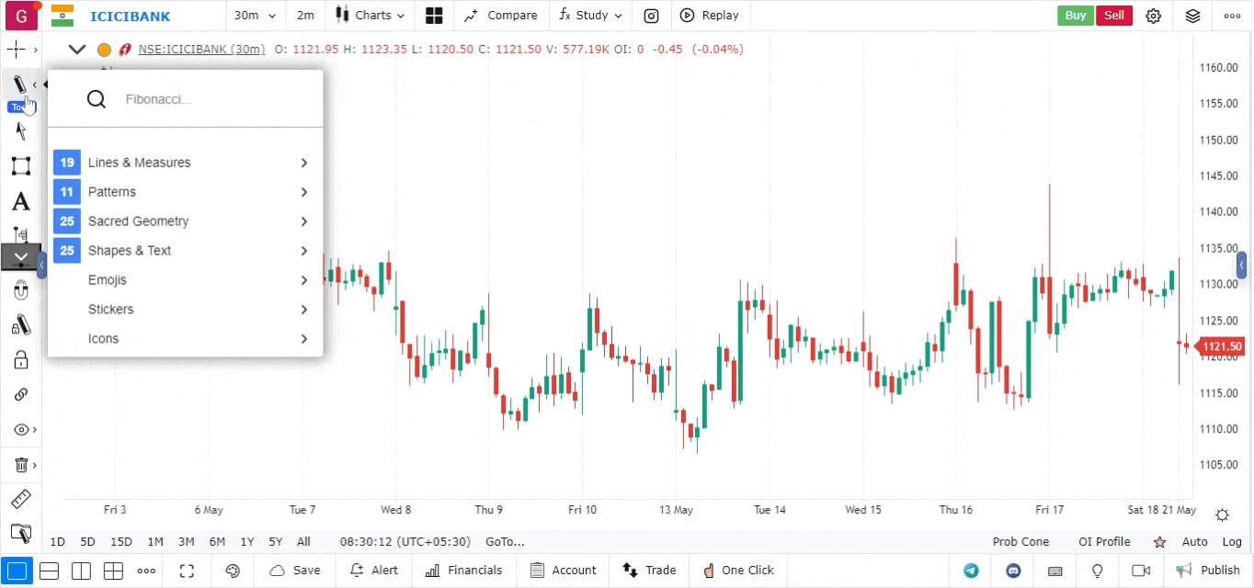Click the Fibonacci search input field
Viewport: 1254px width, 588px height.
pos(211,99)
